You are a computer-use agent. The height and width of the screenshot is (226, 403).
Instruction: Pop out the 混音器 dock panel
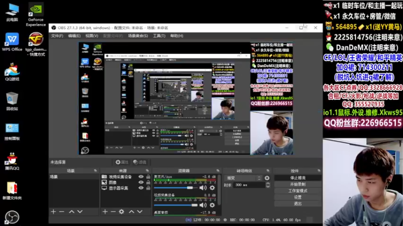(218, 171)
